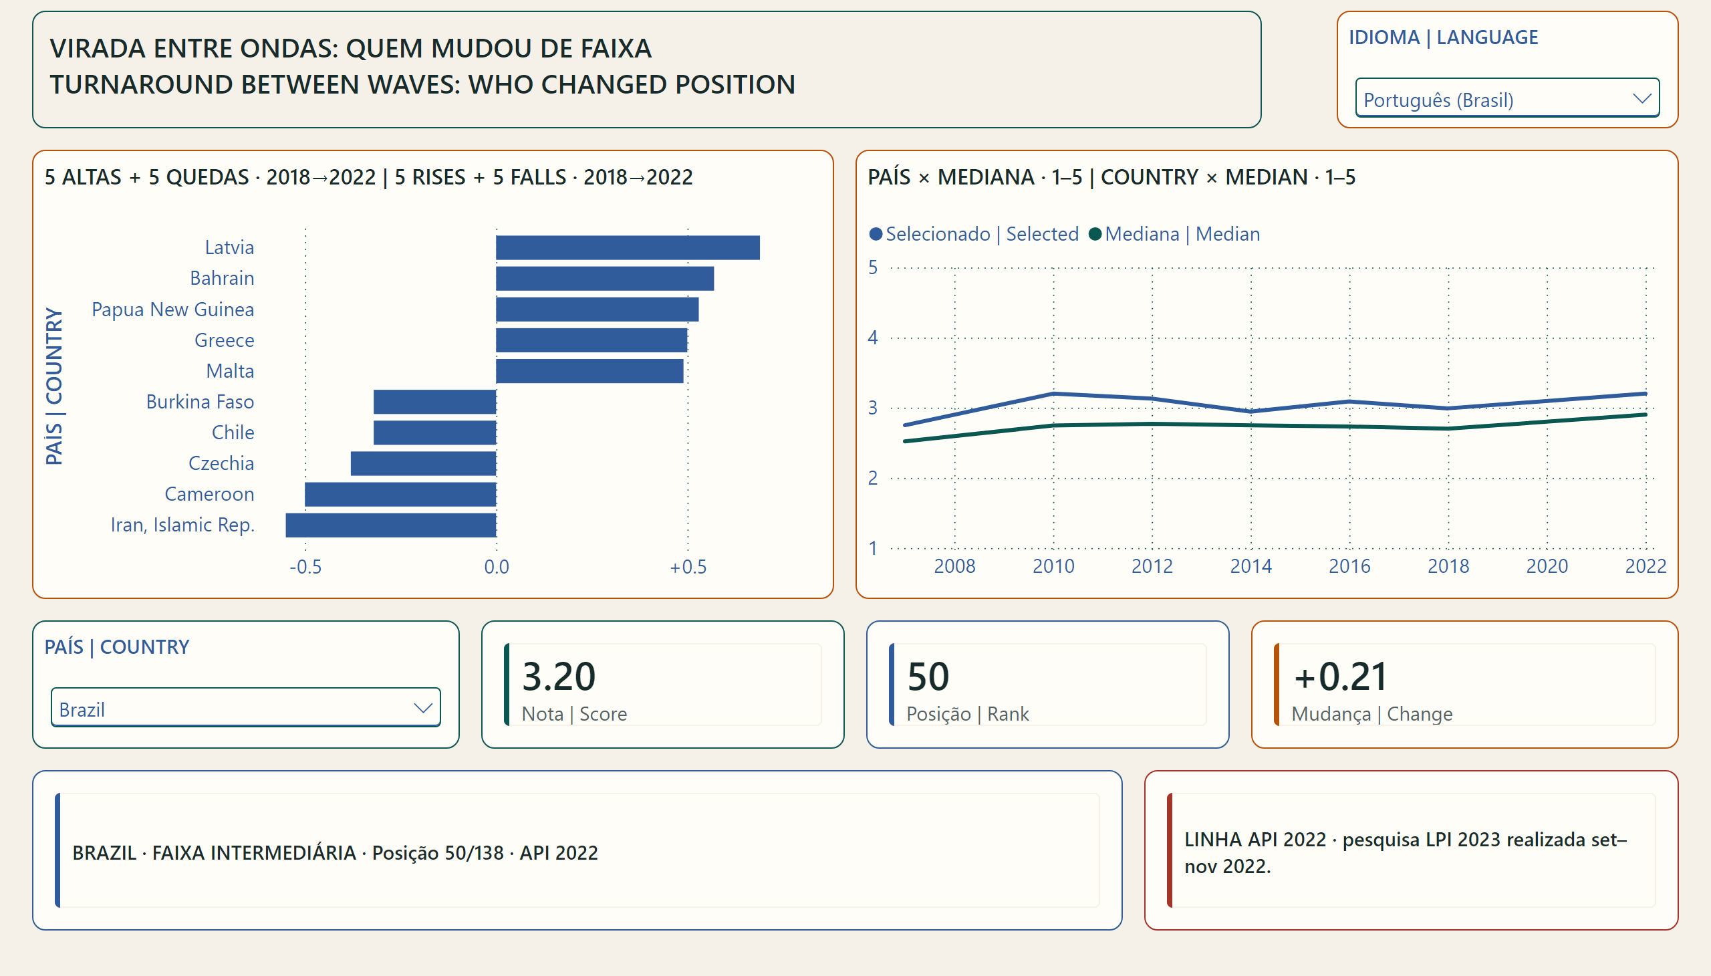This screenshot has width=1711, height=976.
Task: Click the Papua New Guinea bar
Action: (597, 309)
